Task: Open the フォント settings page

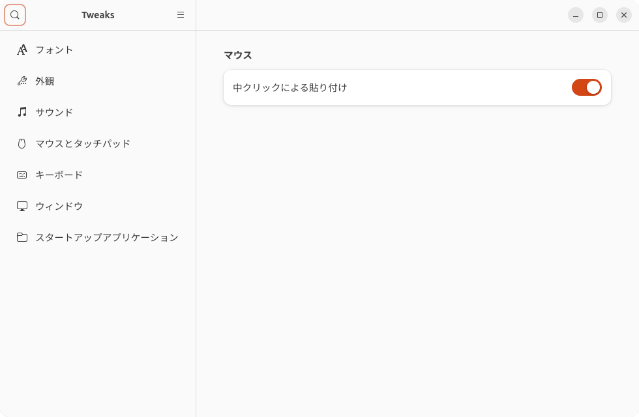Action: pyautogui.click(x=54, y=50)
